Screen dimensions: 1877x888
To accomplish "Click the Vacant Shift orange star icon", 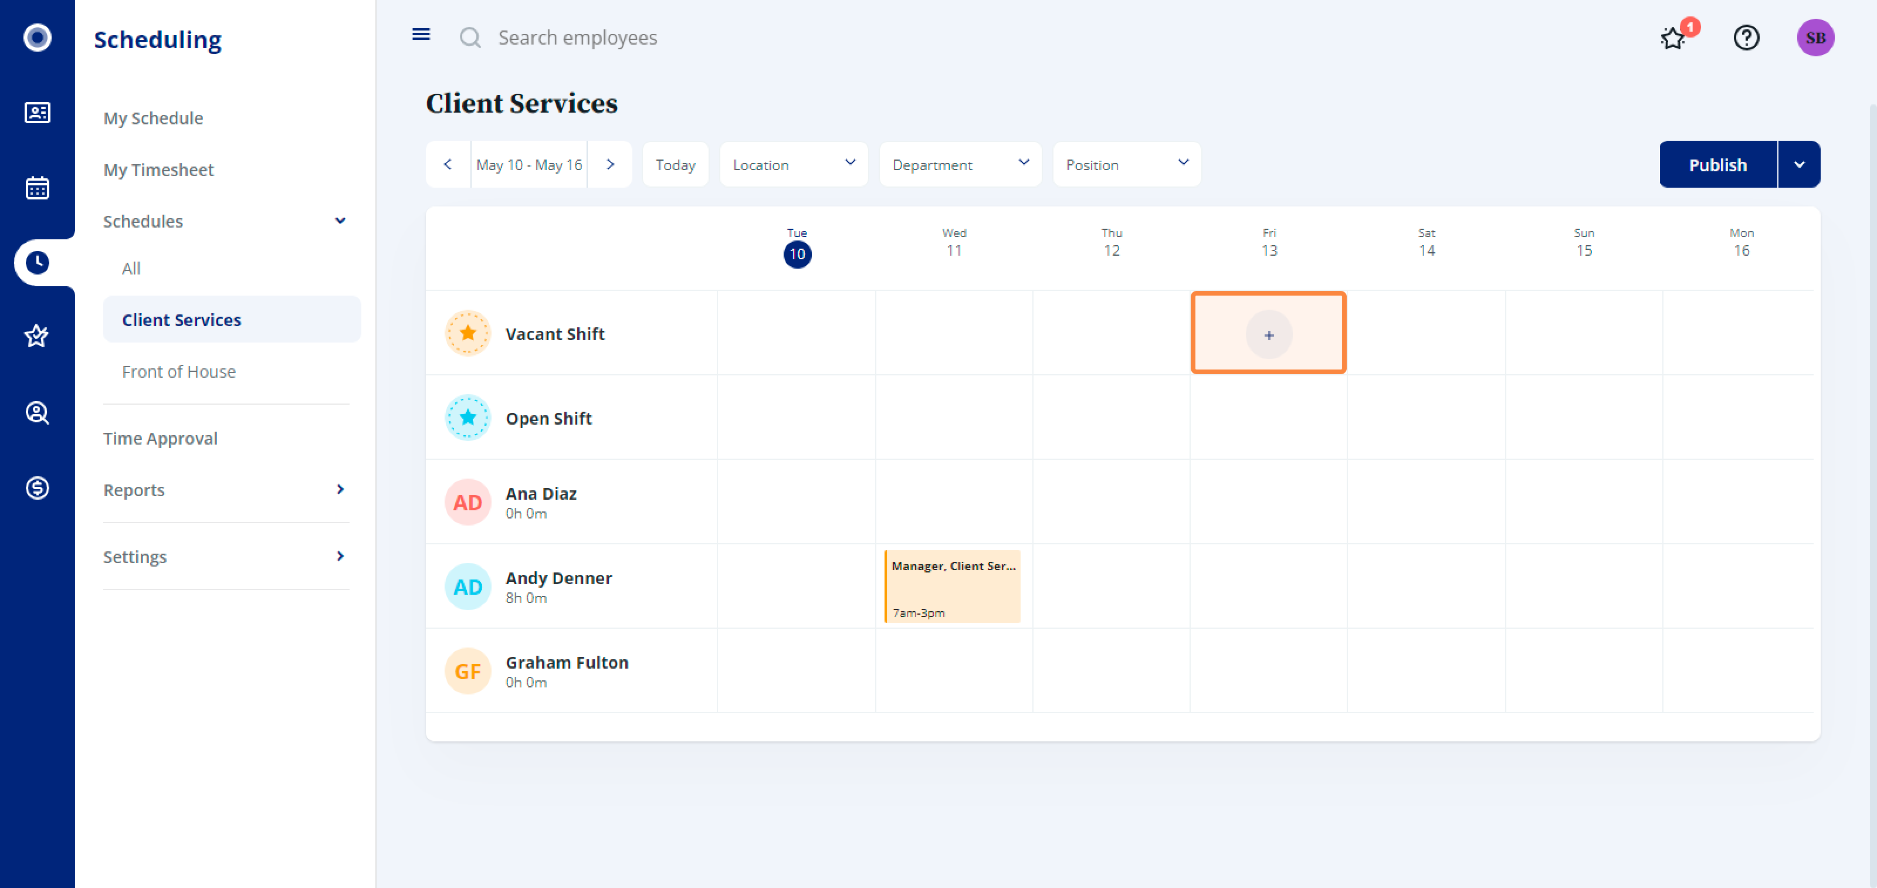I will coord(468,334).
